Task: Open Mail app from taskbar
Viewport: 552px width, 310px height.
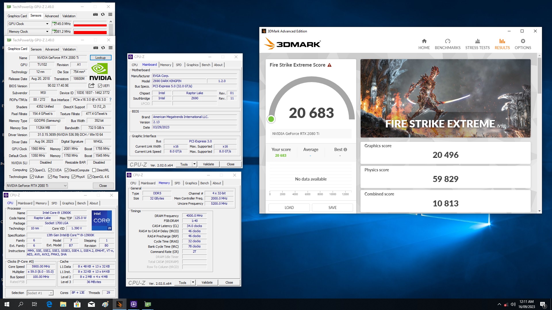Action: click(91, 304)
